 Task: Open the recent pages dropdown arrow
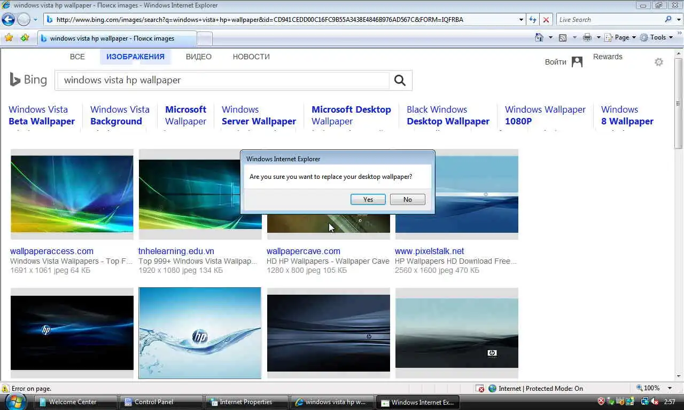tap(35, 20)
